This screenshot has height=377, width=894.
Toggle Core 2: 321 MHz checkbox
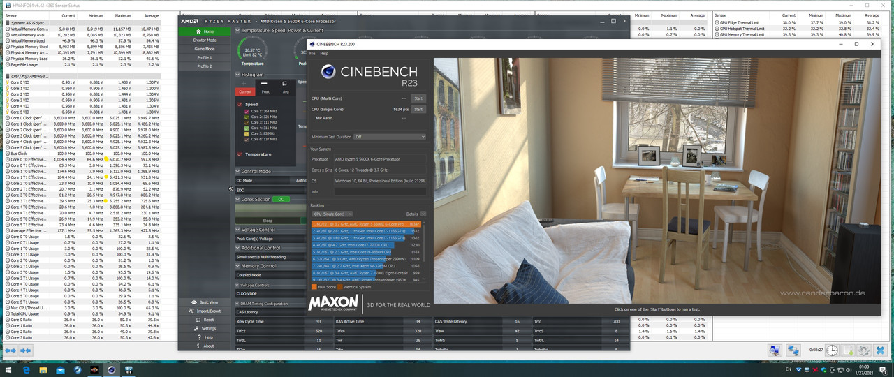point(246,117)
